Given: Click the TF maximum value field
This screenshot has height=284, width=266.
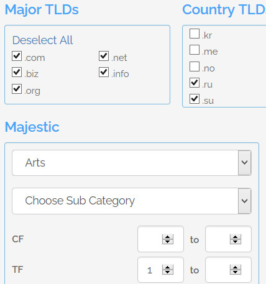Looking at the screenshot, I should pos(228,270).
